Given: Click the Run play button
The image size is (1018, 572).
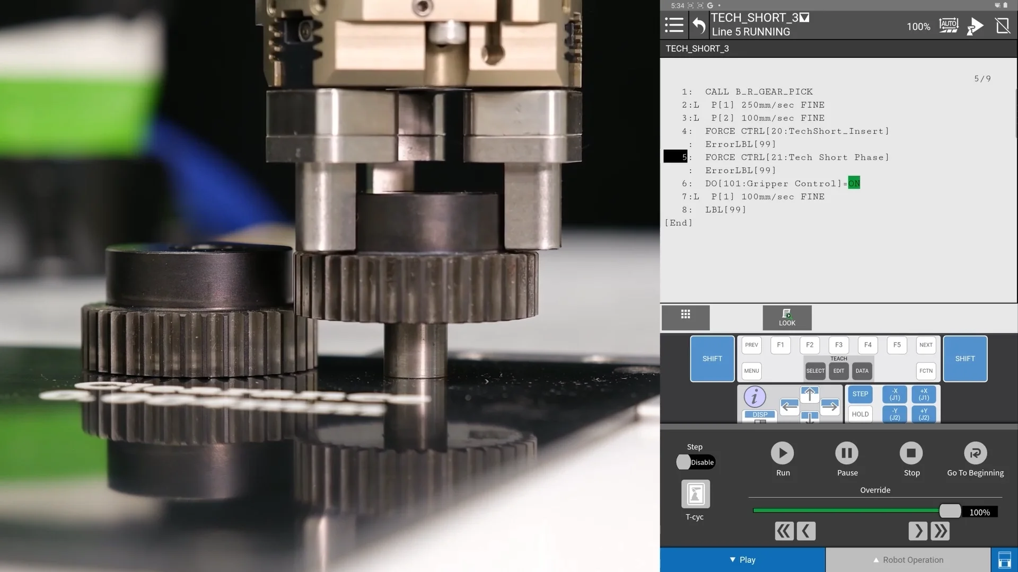Looking at the screenshot, I should tap(782, 453).
